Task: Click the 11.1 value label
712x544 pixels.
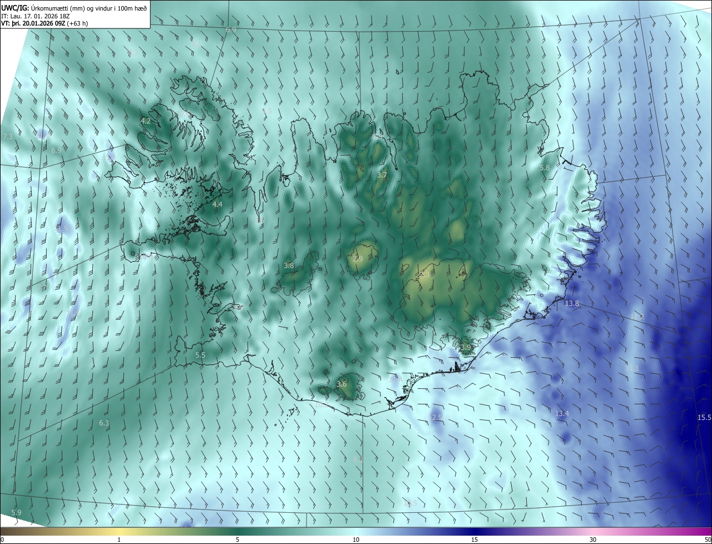Action: [x=632, y=368]
